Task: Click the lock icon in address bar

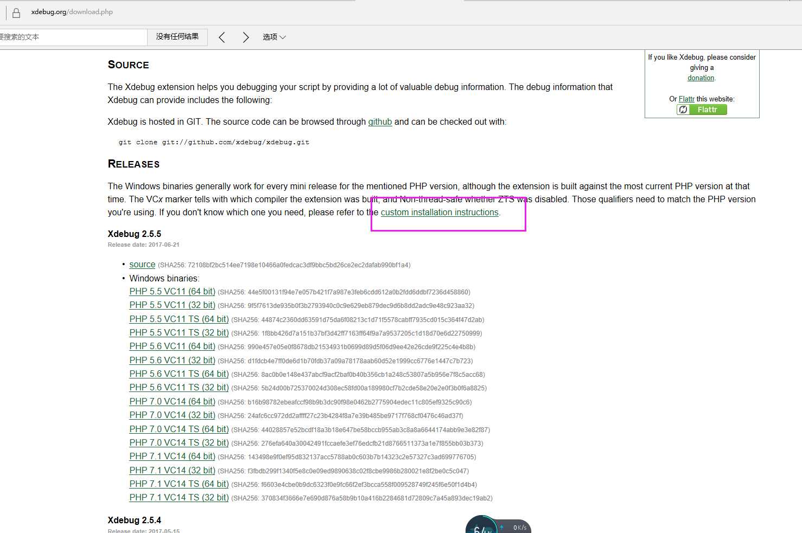Action: pos(16,12)
